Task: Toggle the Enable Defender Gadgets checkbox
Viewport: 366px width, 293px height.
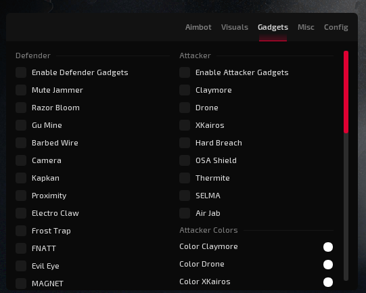Action: click(x=21, y=72)
